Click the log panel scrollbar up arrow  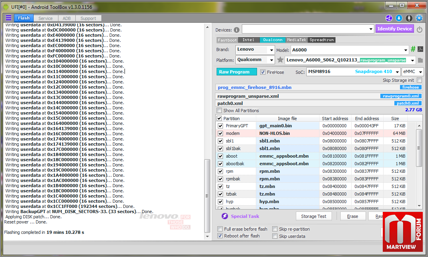click(207, 27)
